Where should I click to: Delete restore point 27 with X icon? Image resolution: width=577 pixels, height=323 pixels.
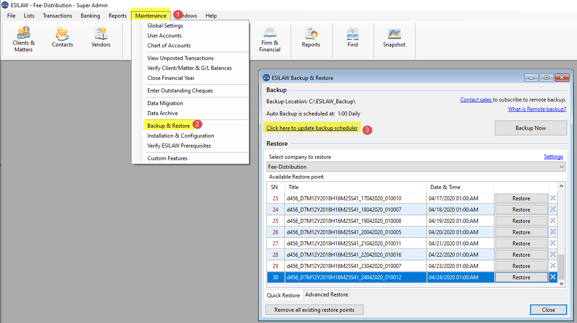(x=553, y=243)
